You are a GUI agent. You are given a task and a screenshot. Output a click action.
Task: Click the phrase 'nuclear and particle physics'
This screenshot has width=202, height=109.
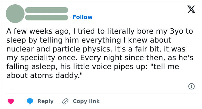59,49
